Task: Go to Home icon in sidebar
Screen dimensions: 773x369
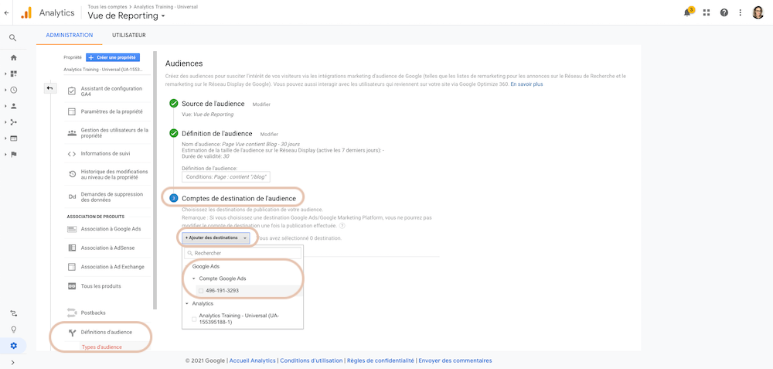Action: (13, 58)
